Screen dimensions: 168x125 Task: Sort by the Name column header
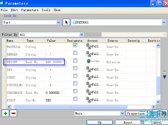coord(16,41)
